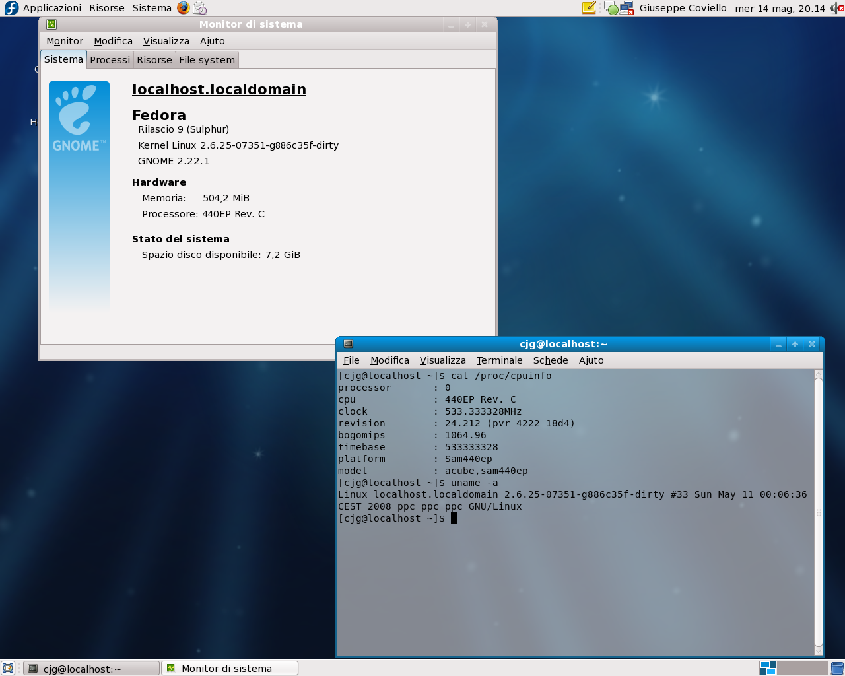Click the terminal window title bar icon
The image size is (845, 676).
pyautogui.click(x=348, y=344)
